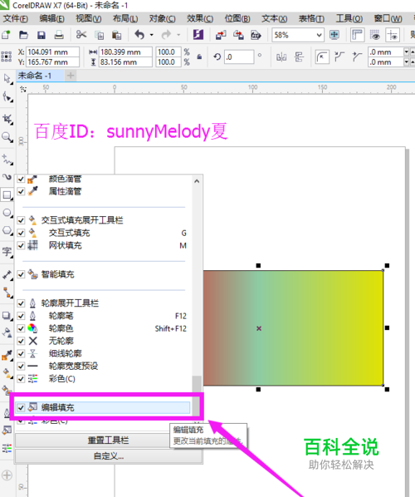Open the 位图(B) menu
Viewport: 415px width, 497px height.
coord(237,19)
